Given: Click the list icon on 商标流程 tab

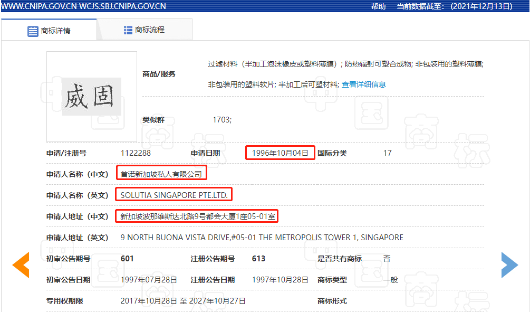Looking at the screenshot, I should click(x=128, y=30).
